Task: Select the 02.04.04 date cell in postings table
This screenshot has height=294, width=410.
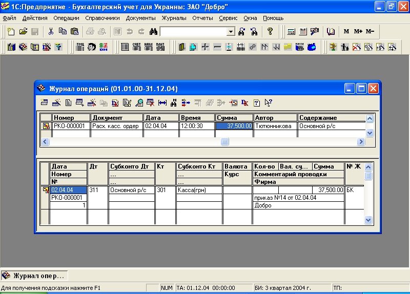Action: [68, 190]
